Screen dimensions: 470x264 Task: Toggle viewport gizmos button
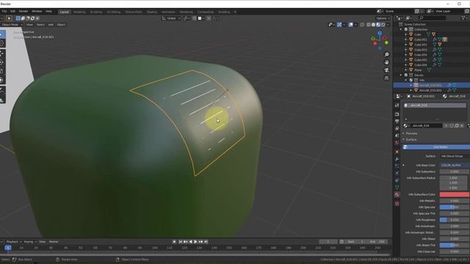tap(339, 24)
